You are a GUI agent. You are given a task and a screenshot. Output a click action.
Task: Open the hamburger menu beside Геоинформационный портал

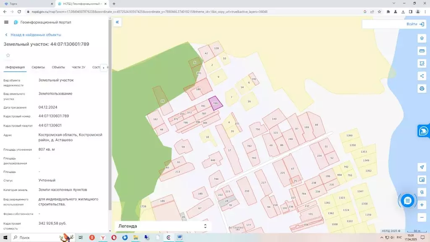click(x=6, y=22)
